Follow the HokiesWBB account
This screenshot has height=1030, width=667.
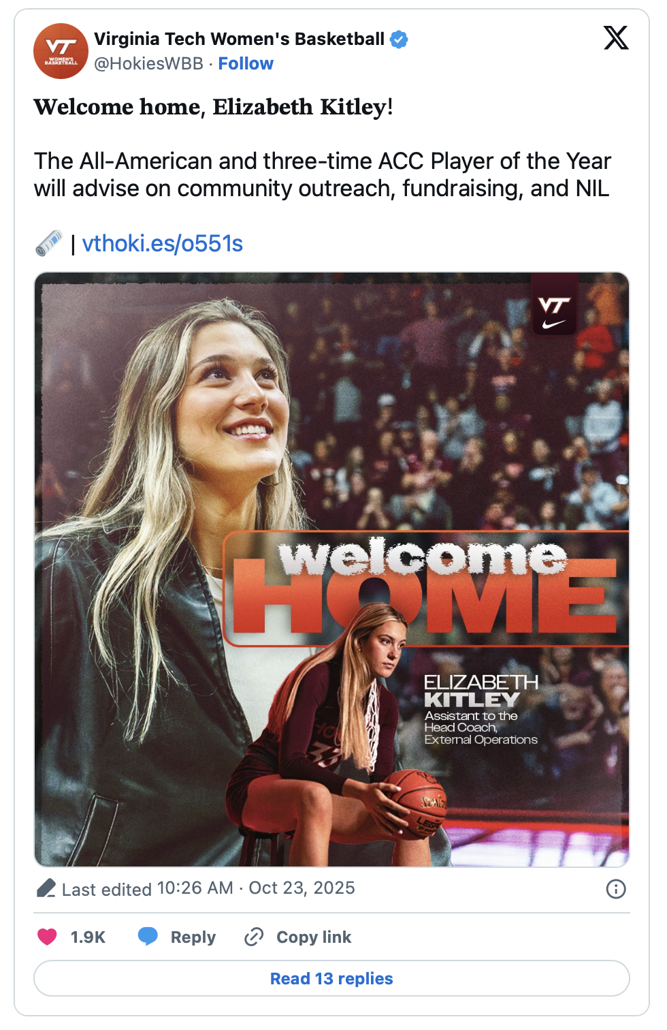[246, 63]
